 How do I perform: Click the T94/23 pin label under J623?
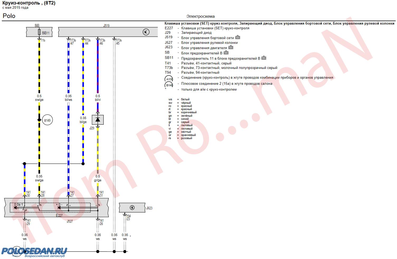pyautogui.click(x=128, y=218)
